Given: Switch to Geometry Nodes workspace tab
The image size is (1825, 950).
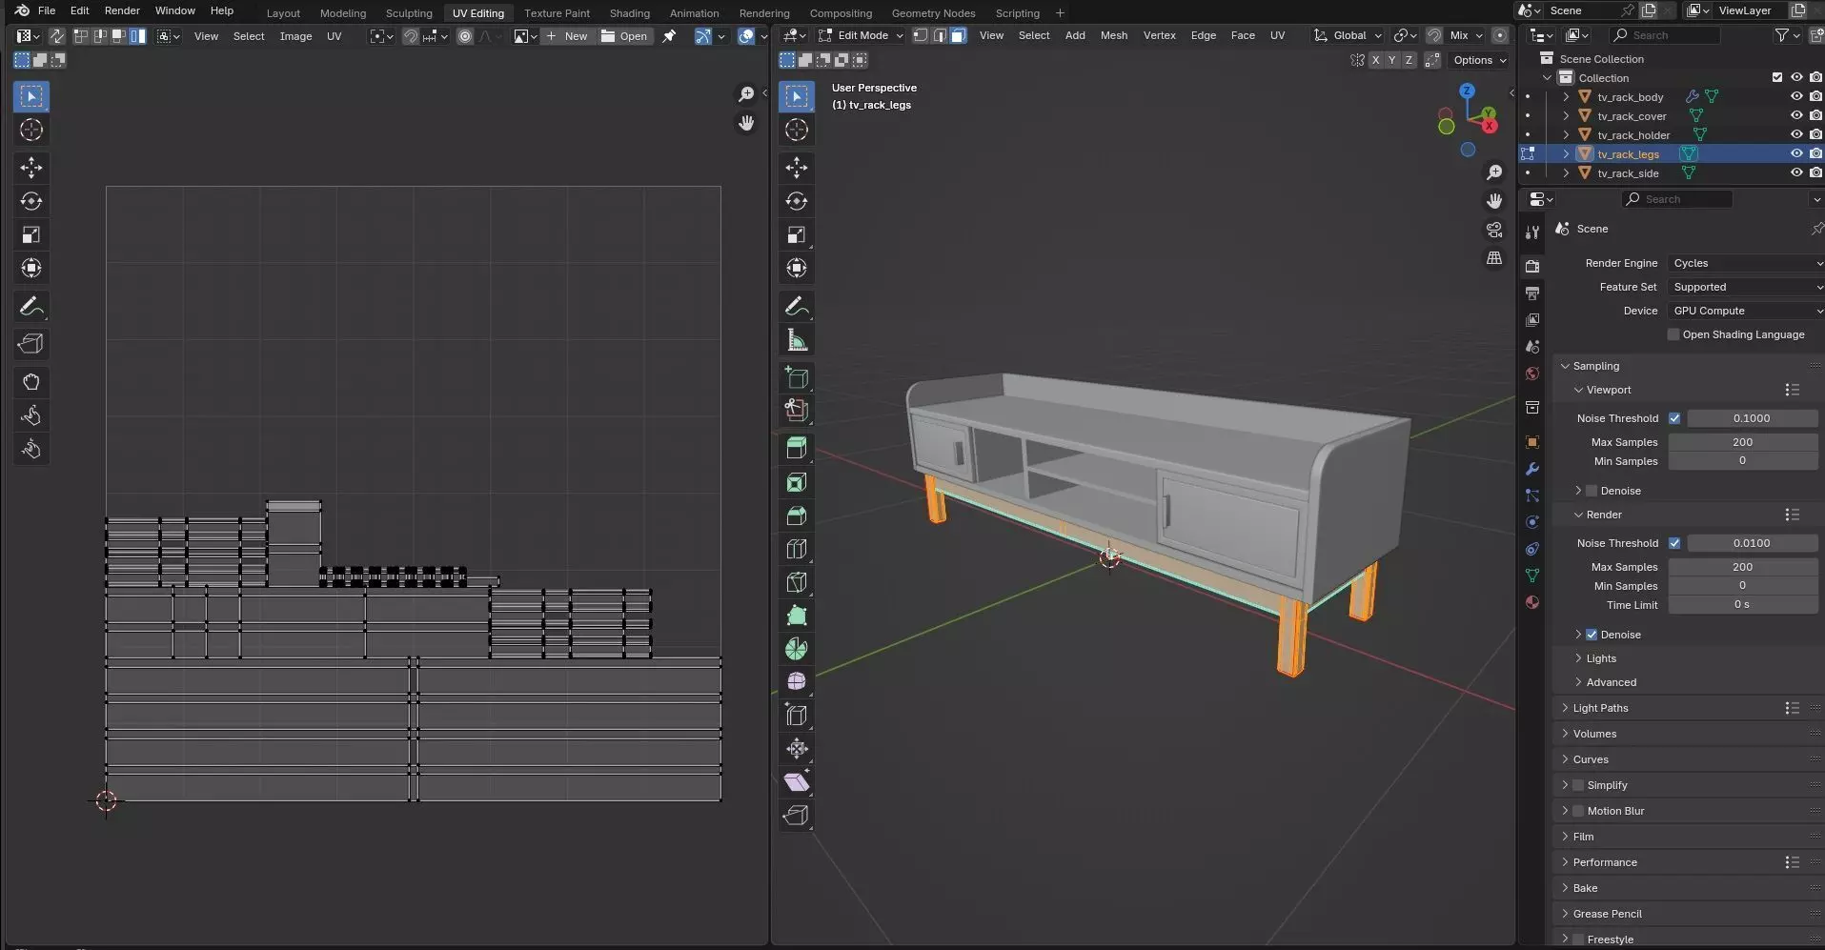Looking at the screenshot, I should 933,13.
